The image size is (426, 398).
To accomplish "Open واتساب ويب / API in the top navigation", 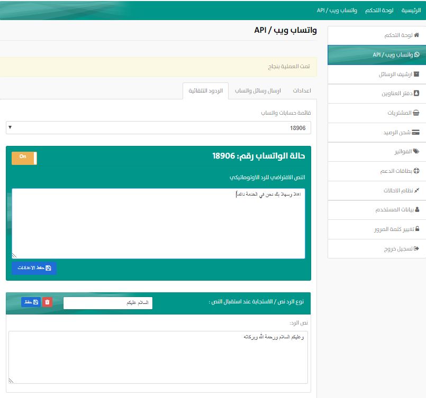I will point(337,11).
